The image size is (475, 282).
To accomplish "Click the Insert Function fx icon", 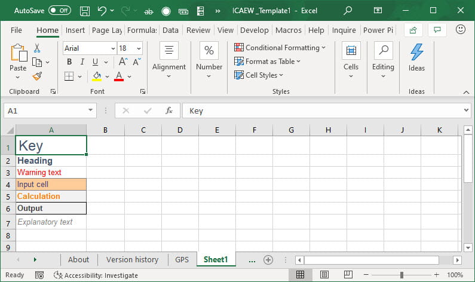I will [x=169, y=111].
